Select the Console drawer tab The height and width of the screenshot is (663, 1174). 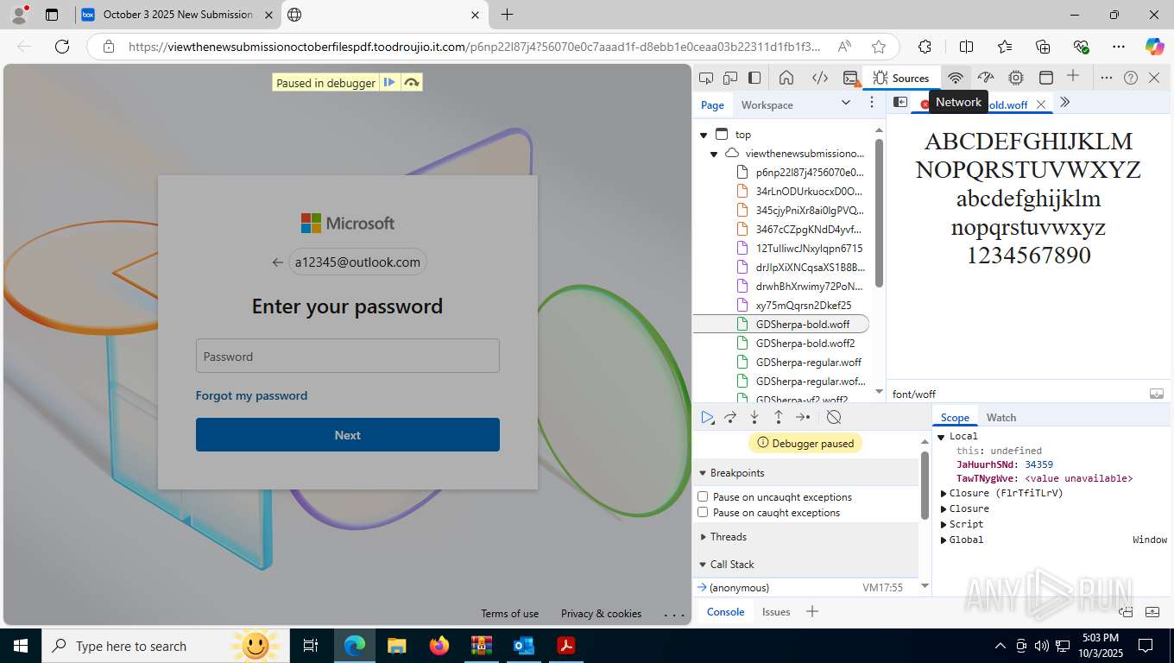[725, 611]
